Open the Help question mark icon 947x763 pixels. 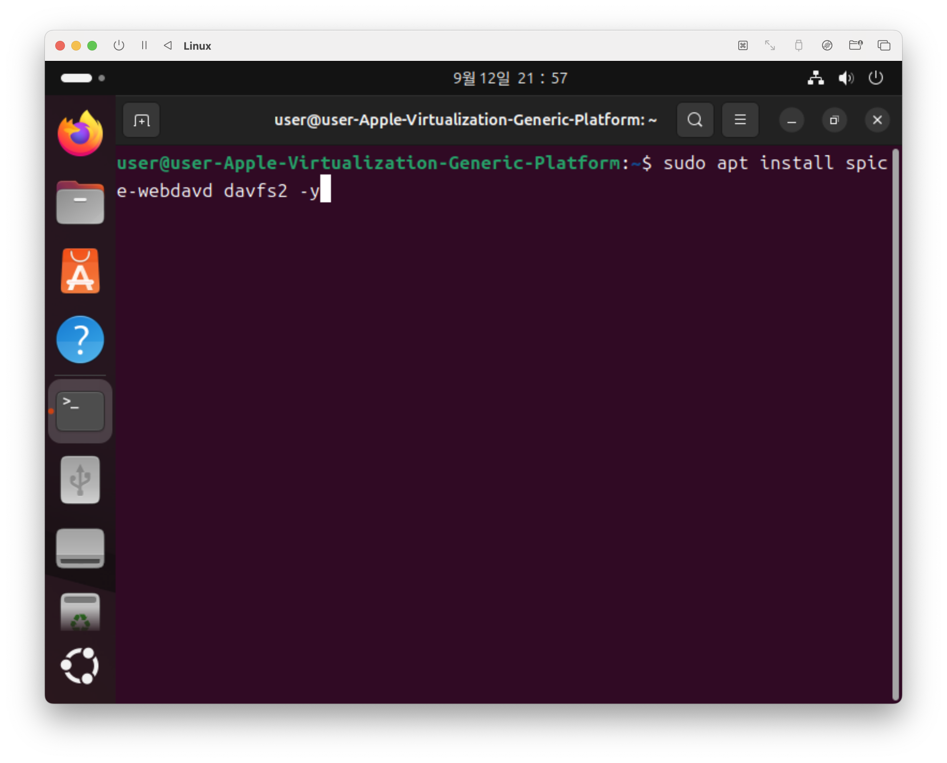(x=81, y=339)
